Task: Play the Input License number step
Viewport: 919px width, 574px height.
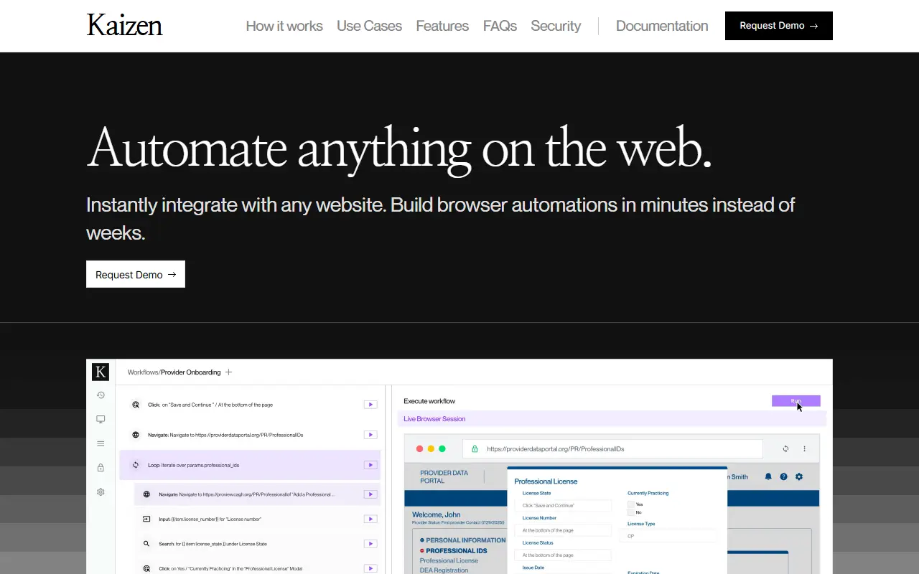Action: pos(370,519)
